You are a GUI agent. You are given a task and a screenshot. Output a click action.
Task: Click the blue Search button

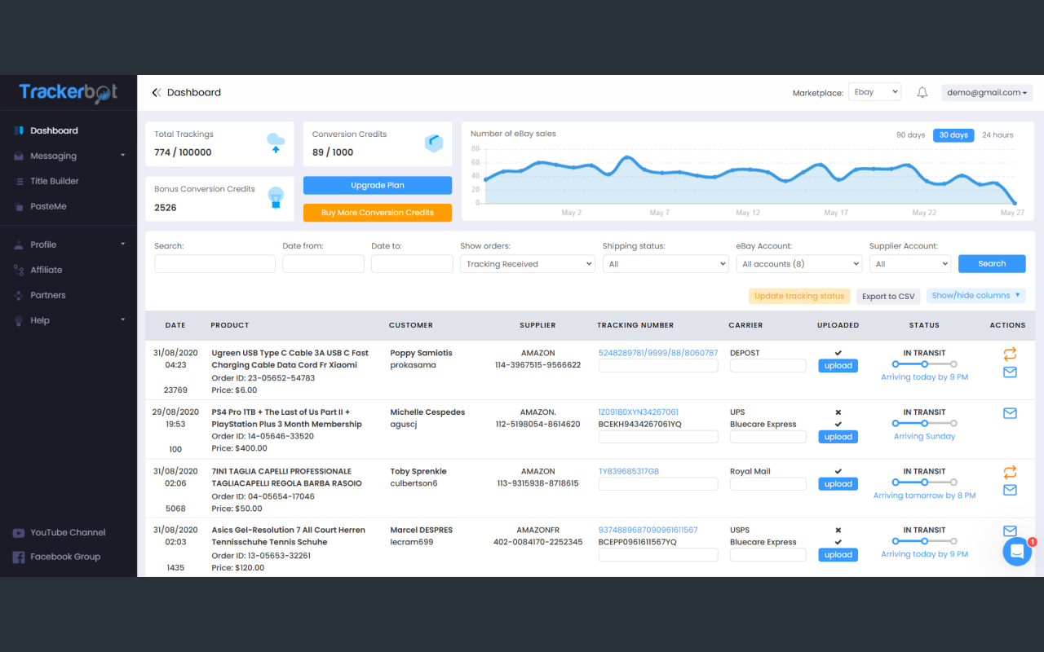click(x=992, y=263)
